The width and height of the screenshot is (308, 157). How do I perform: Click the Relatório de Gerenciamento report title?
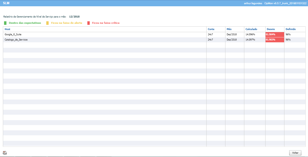tap(35, 17)
